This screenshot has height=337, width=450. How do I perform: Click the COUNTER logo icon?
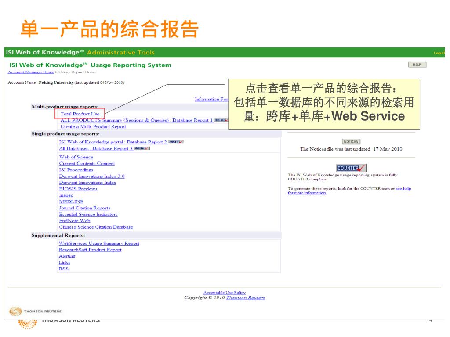351,168
